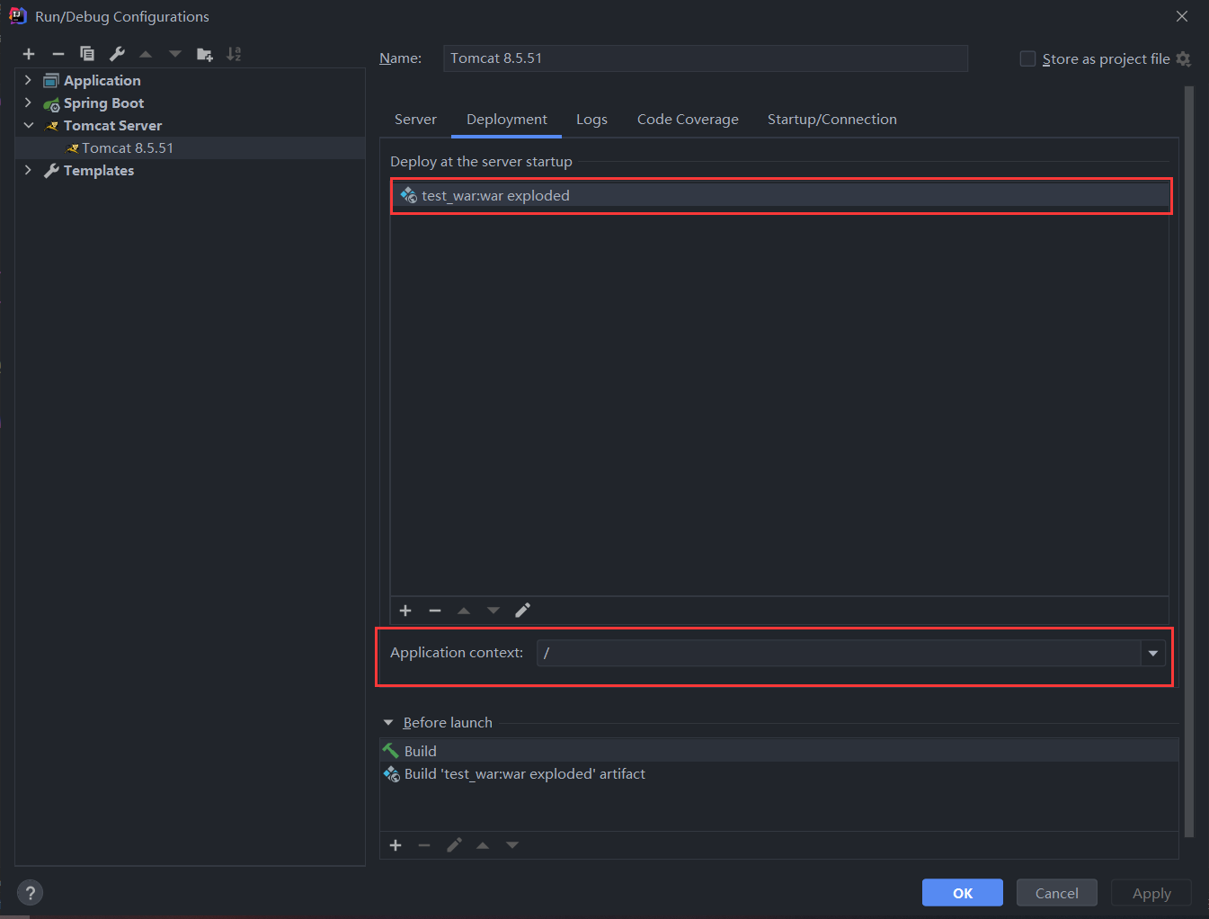Remove the selected Before launch task
The image size is (1209, 919).
(x=424, y=845)
